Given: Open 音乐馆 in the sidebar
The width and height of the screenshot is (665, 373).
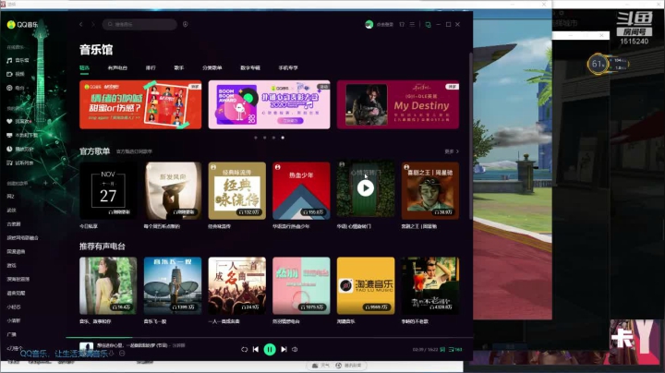Looking at the screenshot, I should point(18,60).
